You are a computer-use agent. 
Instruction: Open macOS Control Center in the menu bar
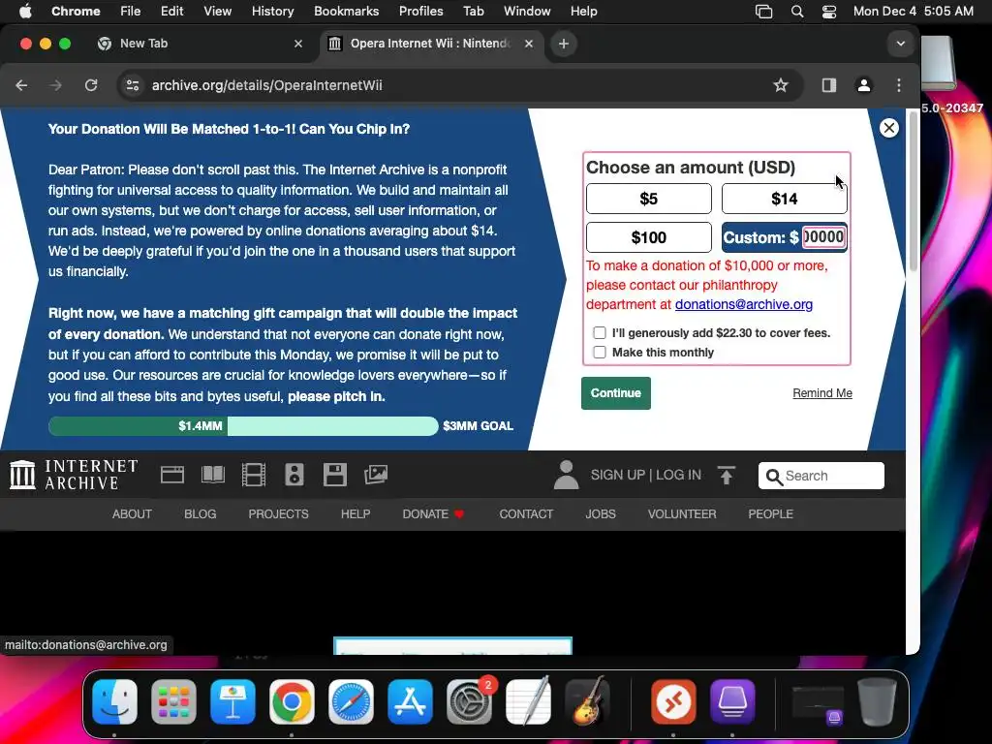(x=829, y=12)
